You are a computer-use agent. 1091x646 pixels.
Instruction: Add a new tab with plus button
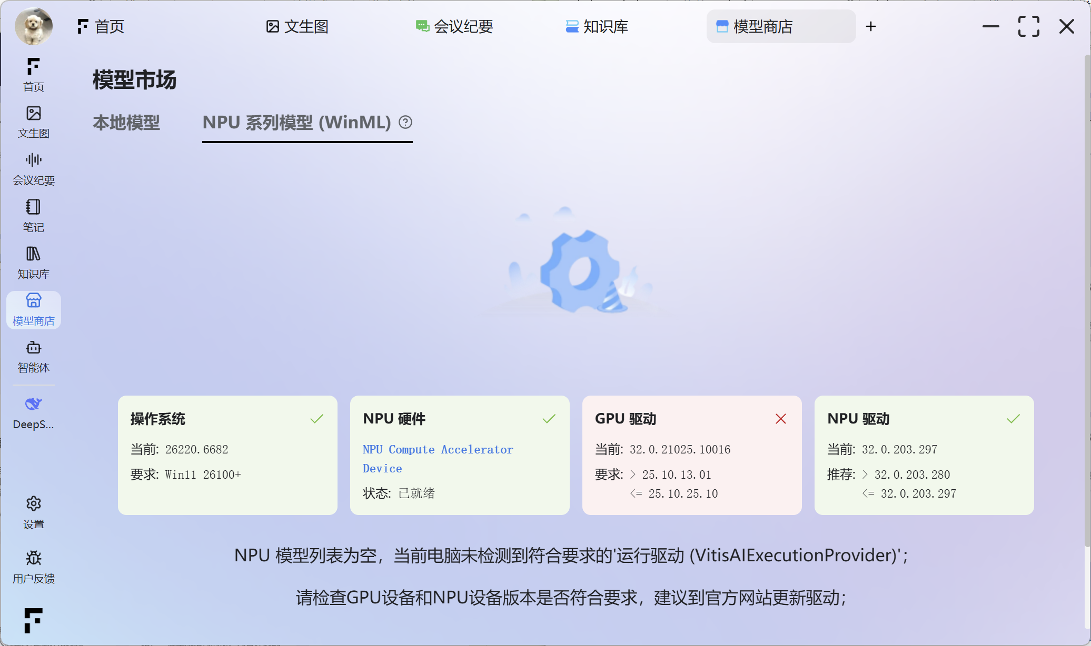[871, 26]
